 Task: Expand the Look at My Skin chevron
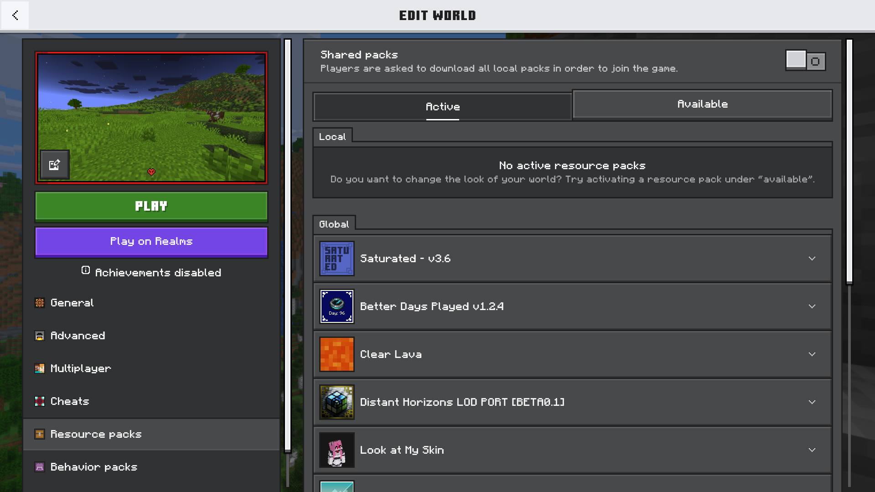coord(812,450)
